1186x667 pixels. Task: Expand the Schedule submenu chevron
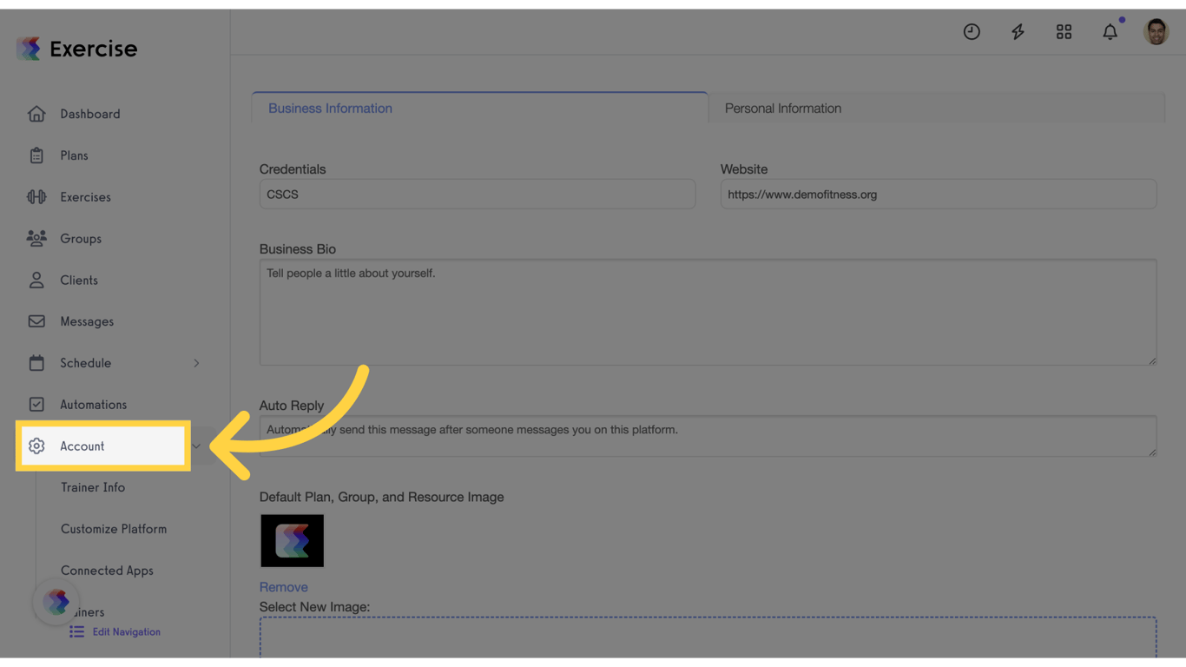pyautogui.click(x=196, y=363)
